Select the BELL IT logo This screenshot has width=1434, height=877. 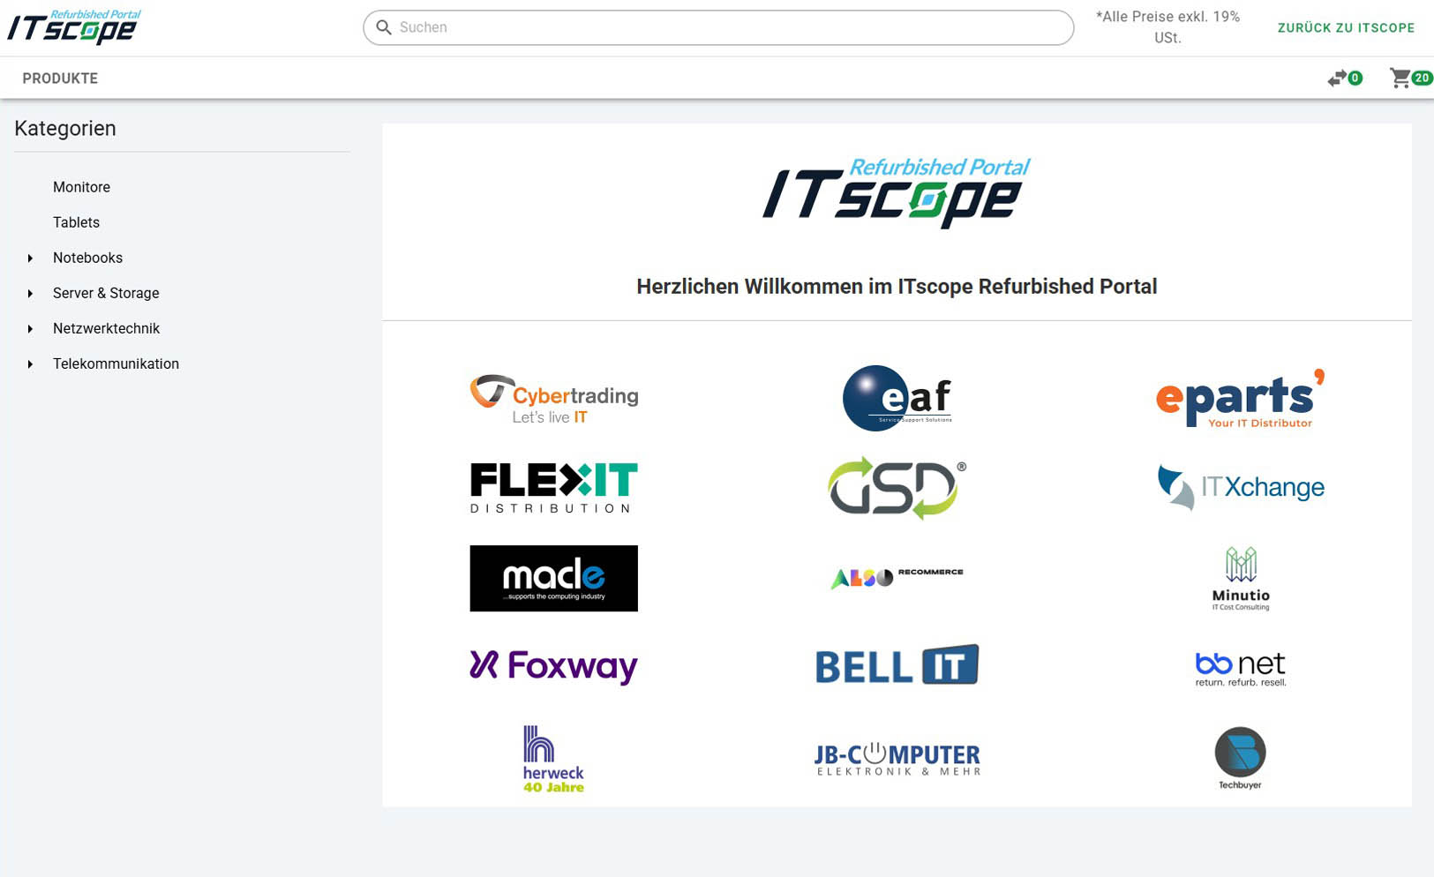point(896,664)
